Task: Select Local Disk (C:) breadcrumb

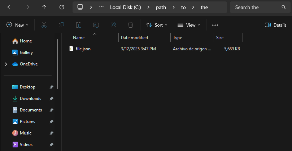Action: [125, 7]
